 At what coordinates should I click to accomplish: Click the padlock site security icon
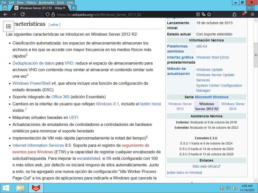tap(53, 14)
